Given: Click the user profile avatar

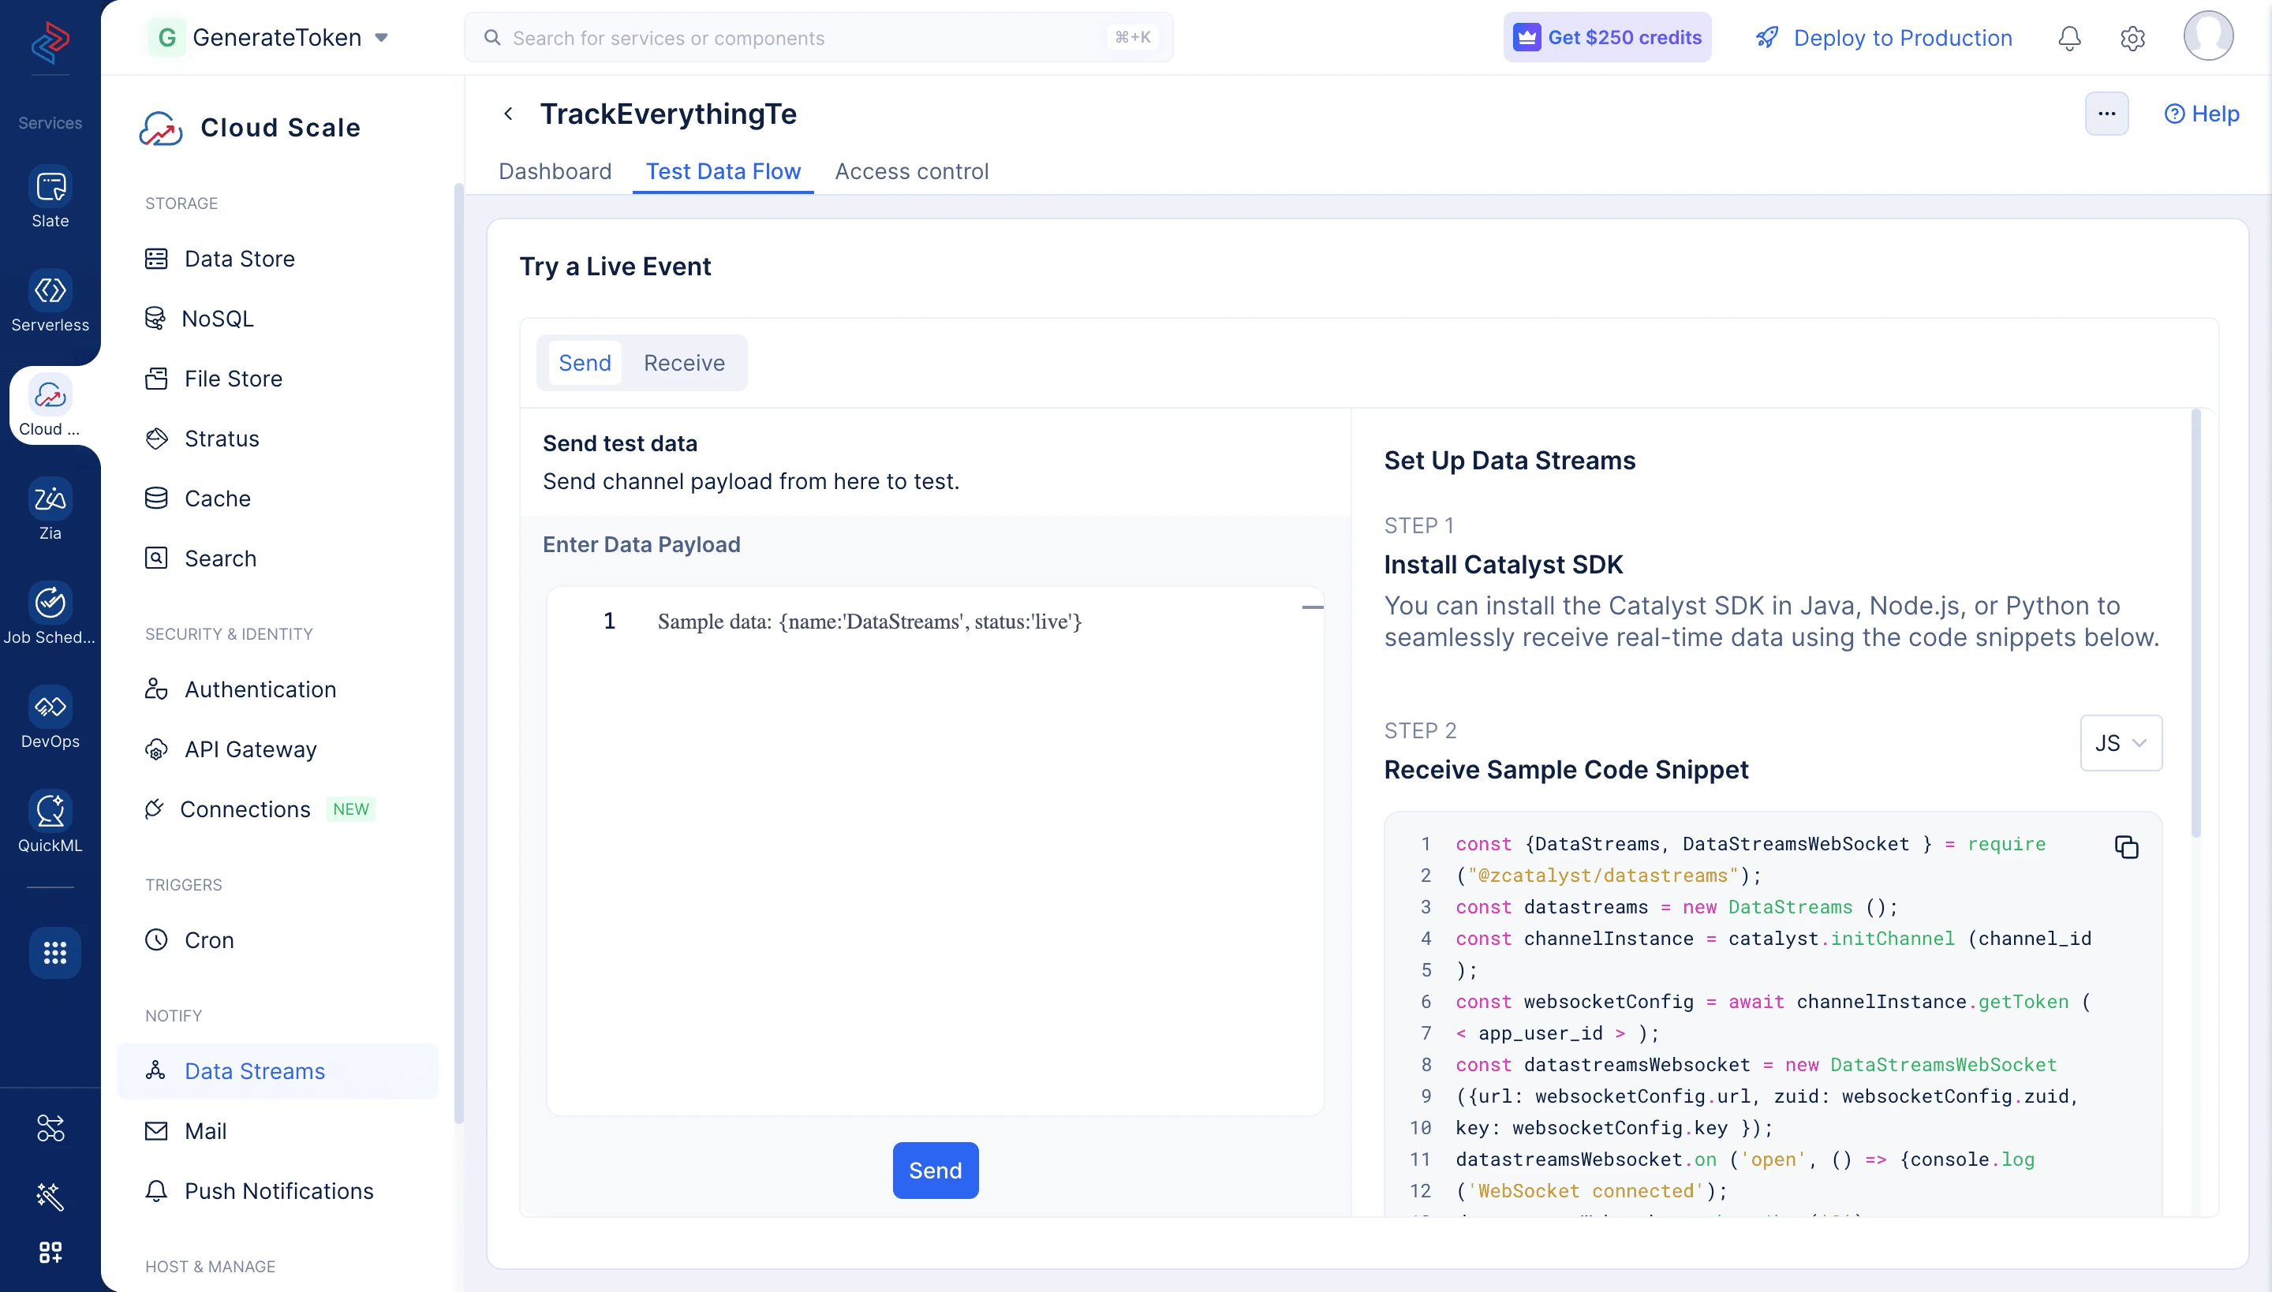Looking at the screenshot, I should coord(2207,35).
